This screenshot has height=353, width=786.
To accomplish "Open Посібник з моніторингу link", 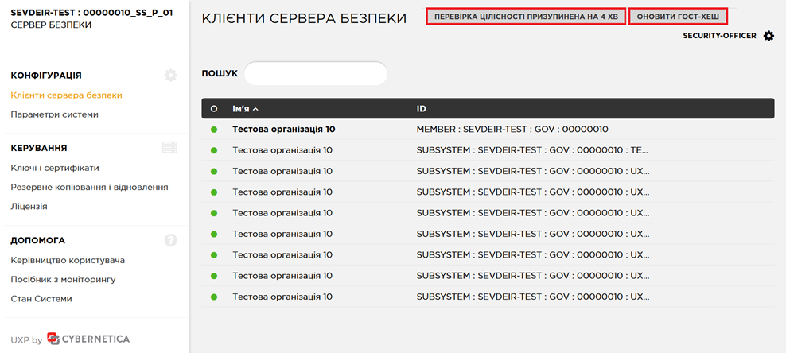I will [63, 279].
